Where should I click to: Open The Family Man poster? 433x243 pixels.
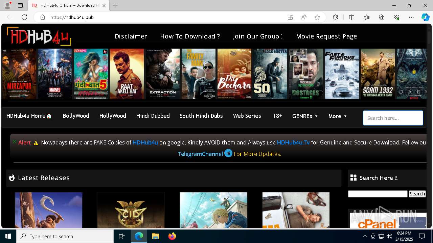click(x=199, y=74)
